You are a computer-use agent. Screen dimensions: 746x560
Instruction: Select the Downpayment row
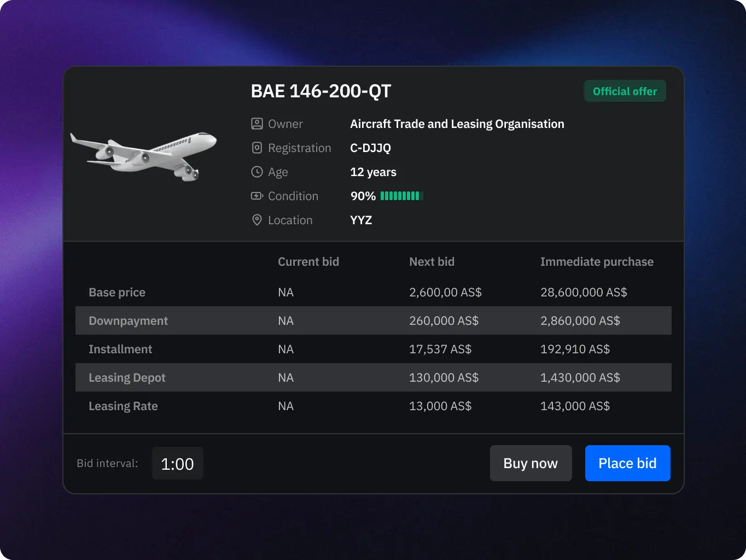128,320
